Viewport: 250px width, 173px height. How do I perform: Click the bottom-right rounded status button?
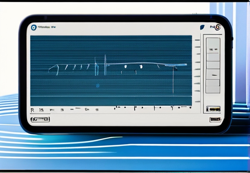[x=214, y=120]
